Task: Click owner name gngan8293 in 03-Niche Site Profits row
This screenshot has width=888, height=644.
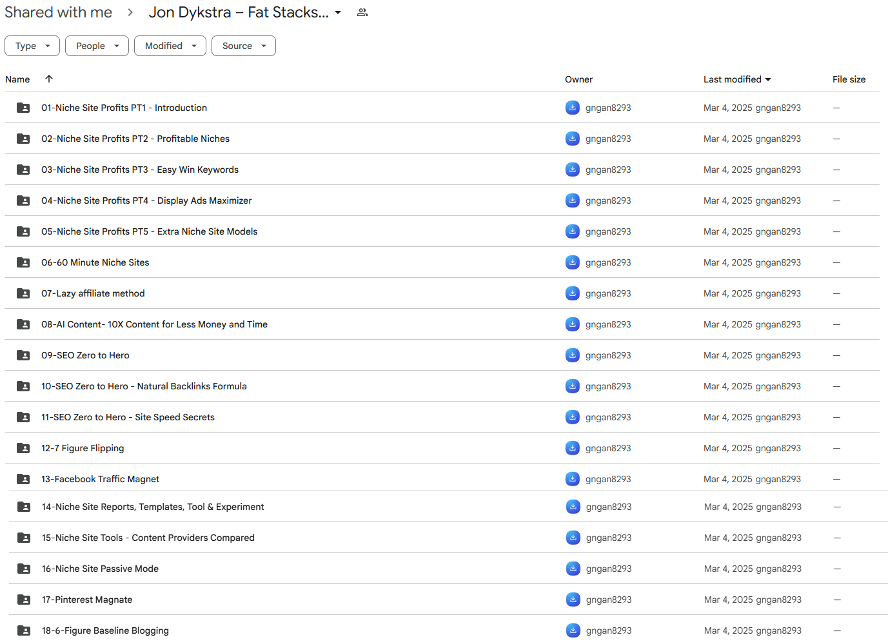Action: click(608, 170)
